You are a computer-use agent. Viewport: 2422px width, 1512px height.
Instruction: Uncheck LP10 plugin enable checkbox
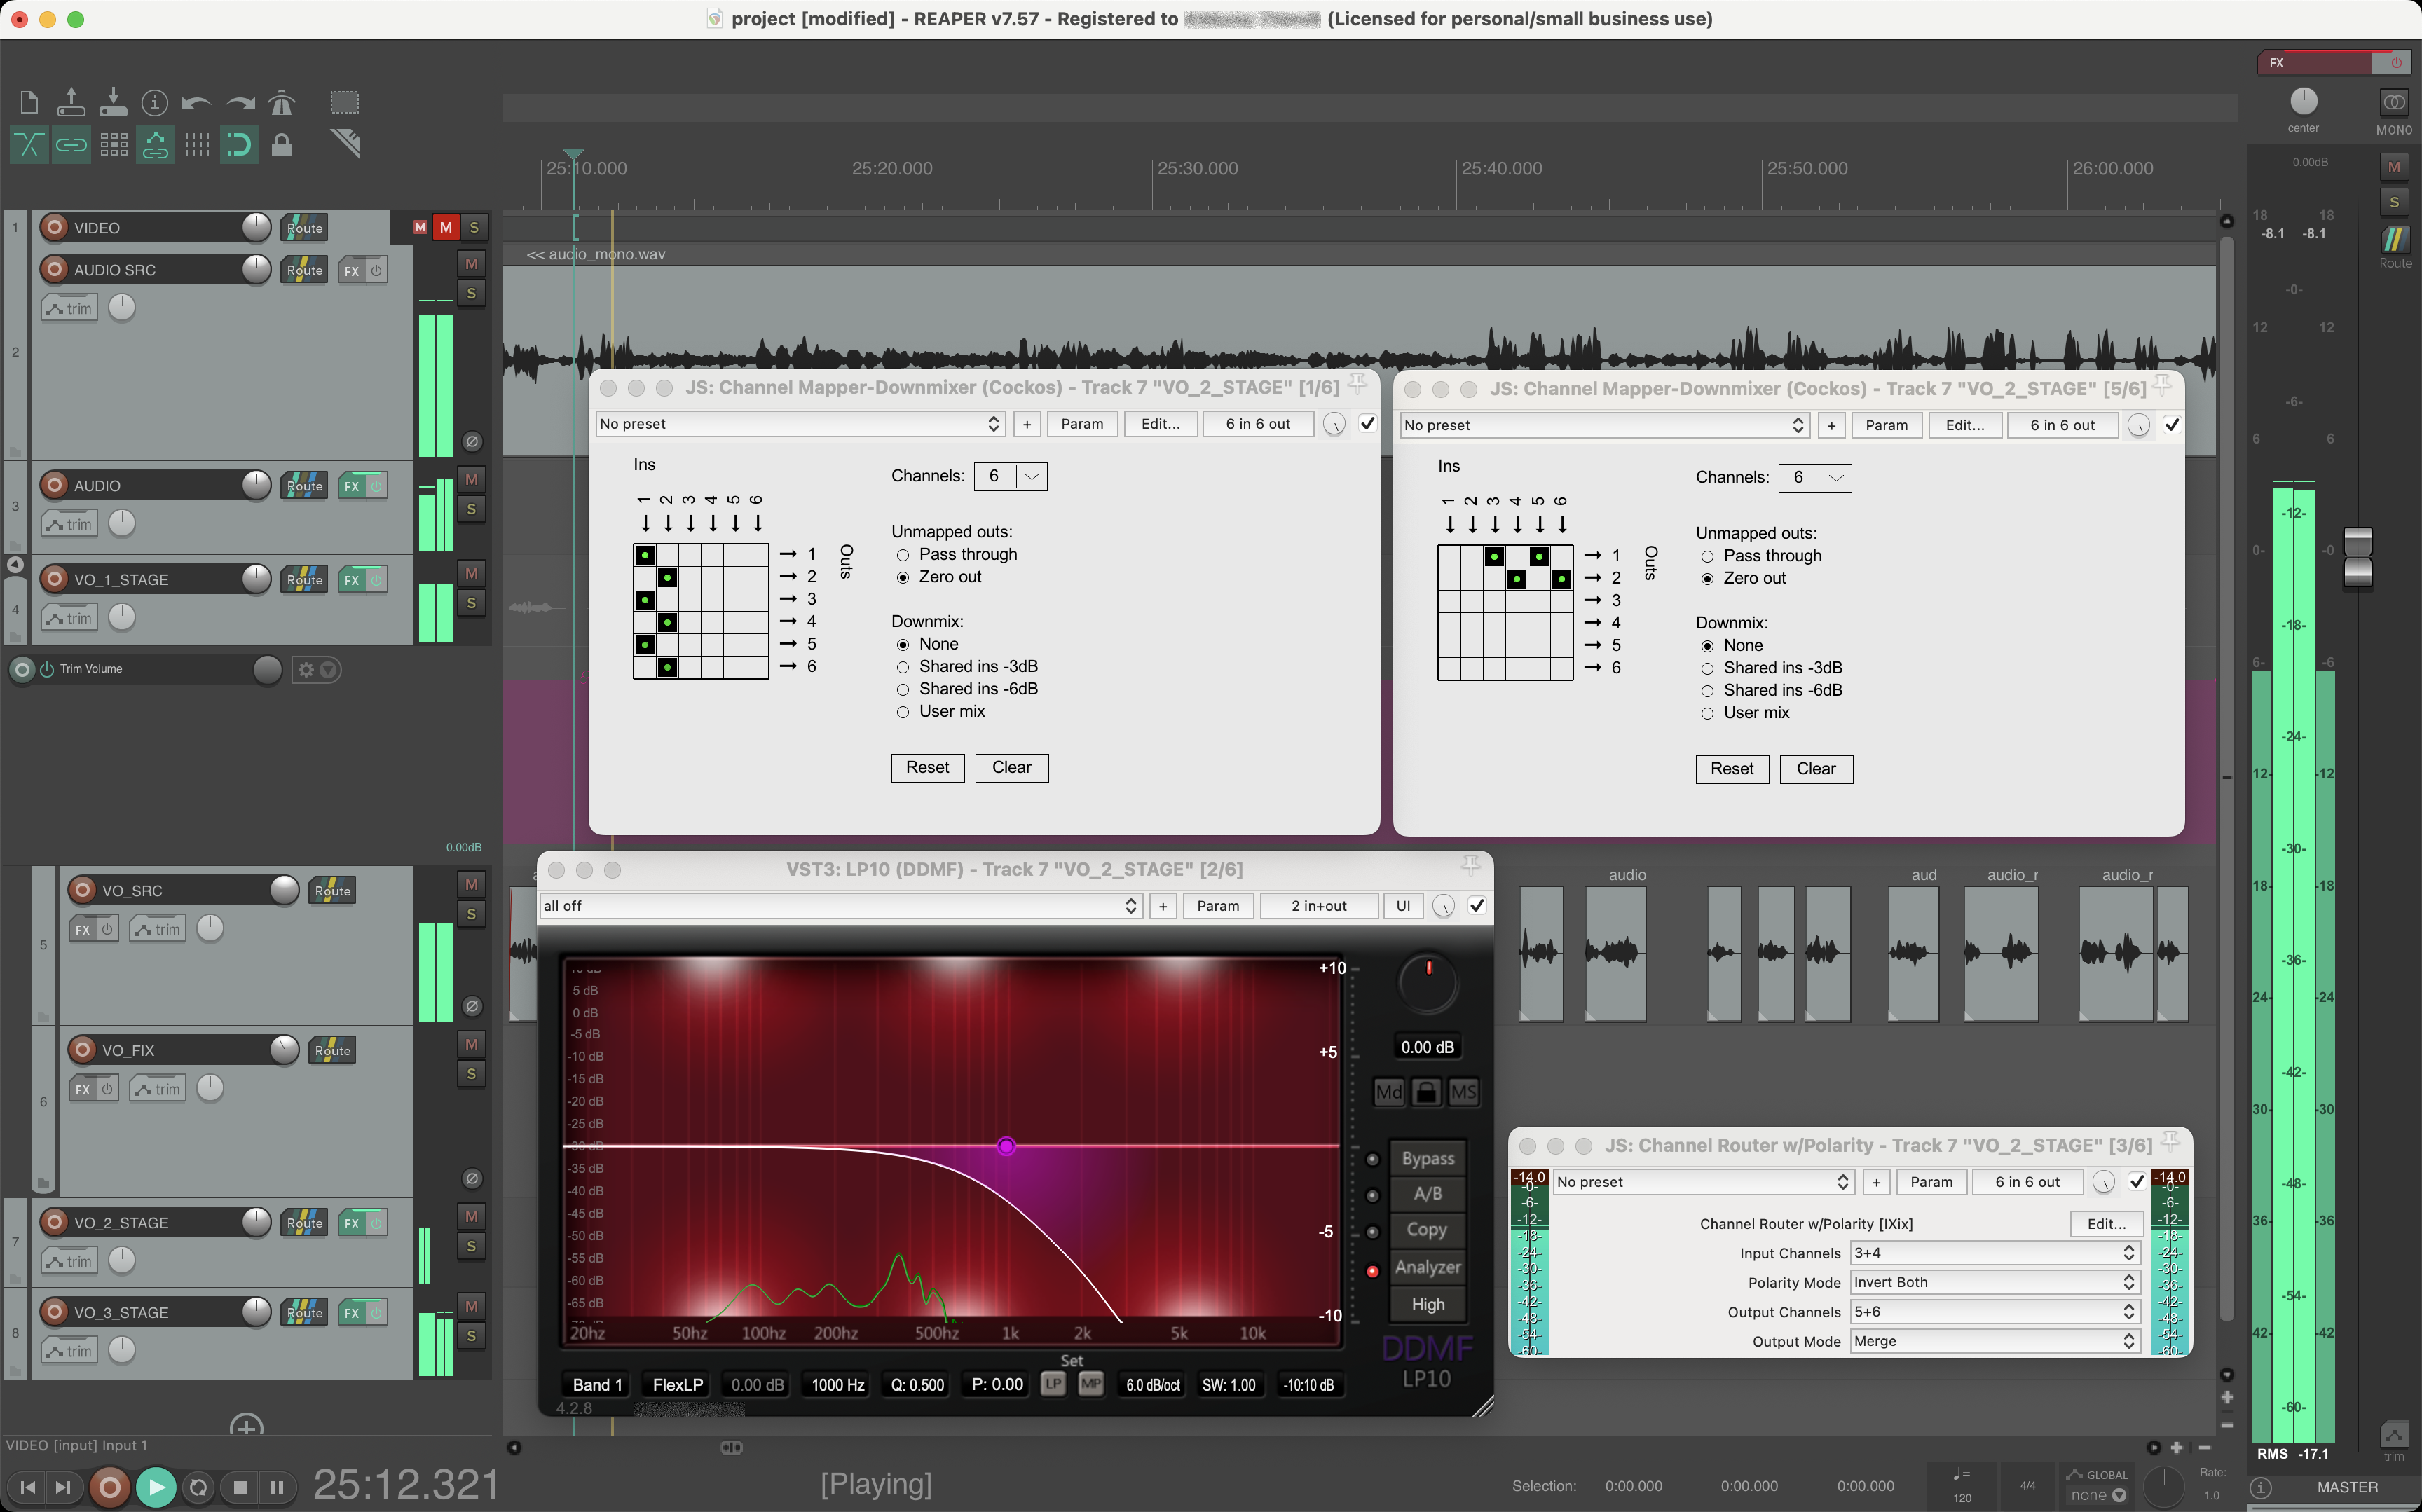(1476, 906)
